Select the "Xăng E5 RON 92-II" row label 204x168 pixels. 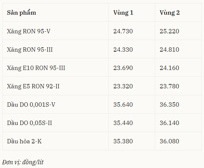coord(33,86)
